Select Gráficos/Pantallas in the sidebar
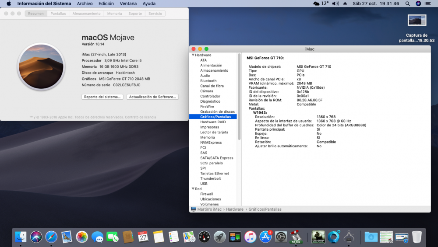 point(213,117)
